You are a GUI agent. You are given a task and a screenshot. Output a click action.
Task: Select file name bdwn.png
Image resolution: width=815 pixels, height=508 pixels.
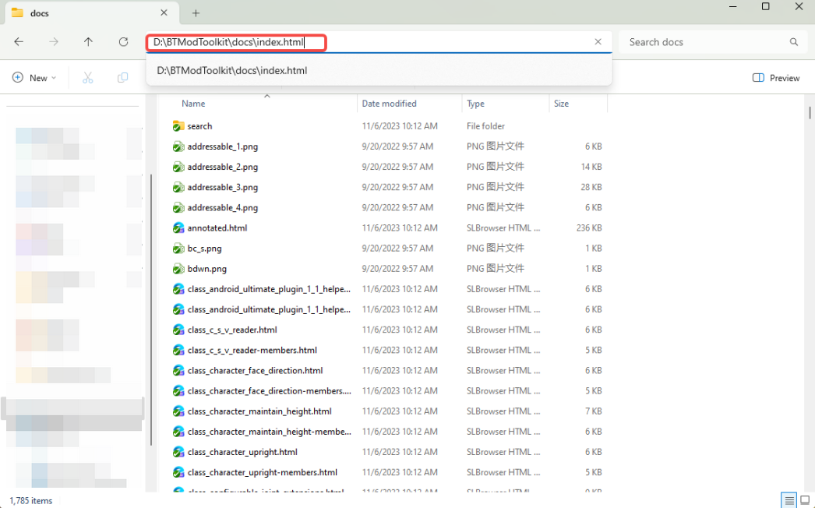coord(207,269)
